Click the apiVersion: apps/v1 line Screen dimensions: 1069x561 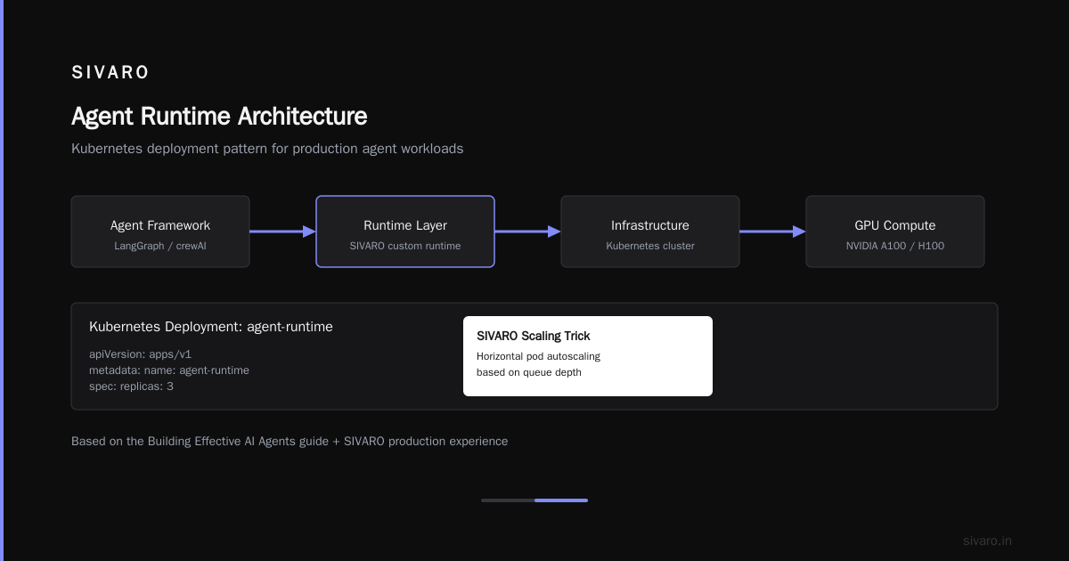coord(141,354)
